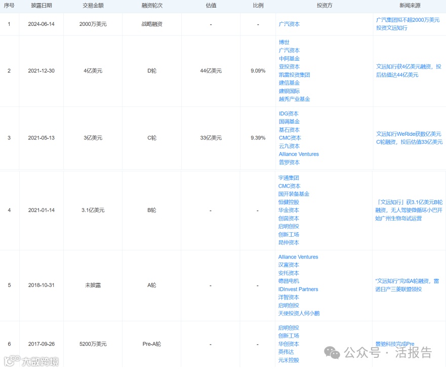
Task: Click the 9.39% ratio cell
Action: pyautogui.click(x=258, y=138)
